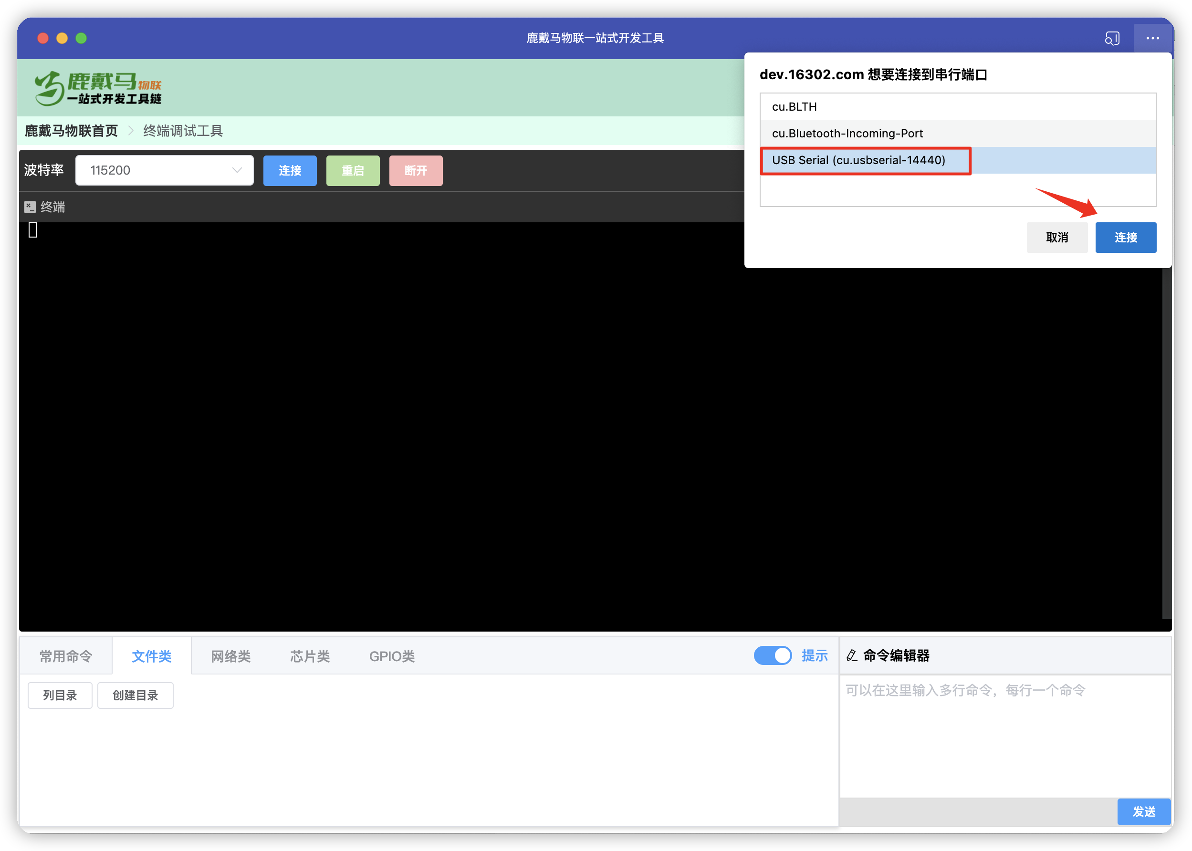1192x851 pixels.
Task: Switch to the GPIO类 tab
Action: [x=392, y=656]
